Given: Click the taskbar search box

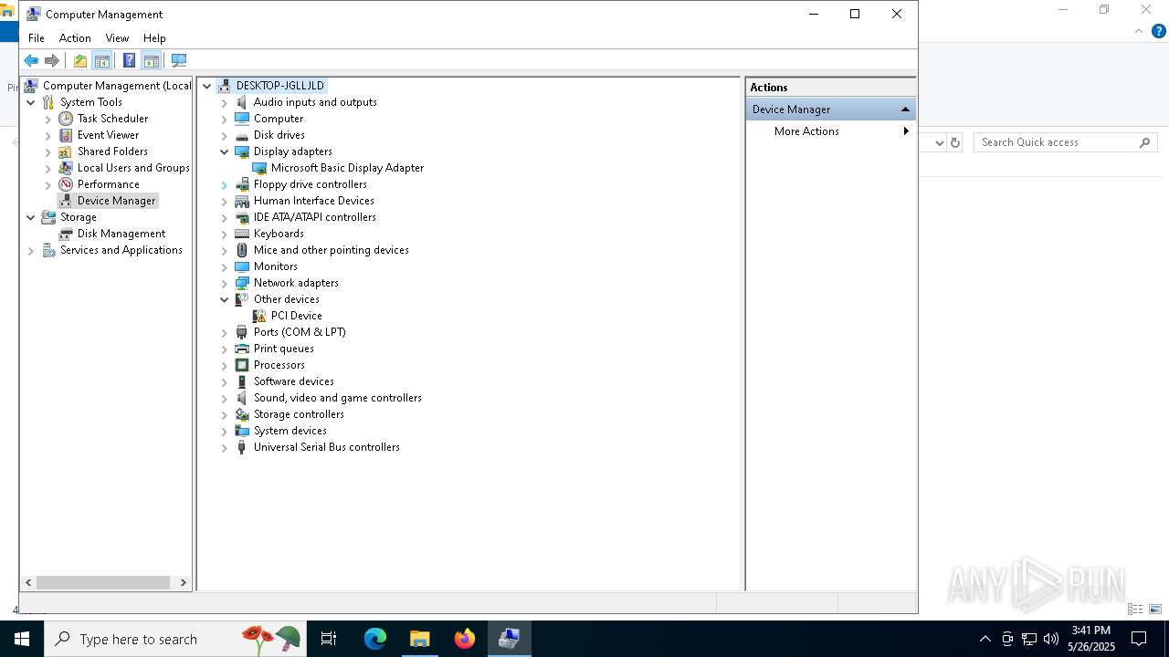Looking at the screenshot, I should (174, 639).
